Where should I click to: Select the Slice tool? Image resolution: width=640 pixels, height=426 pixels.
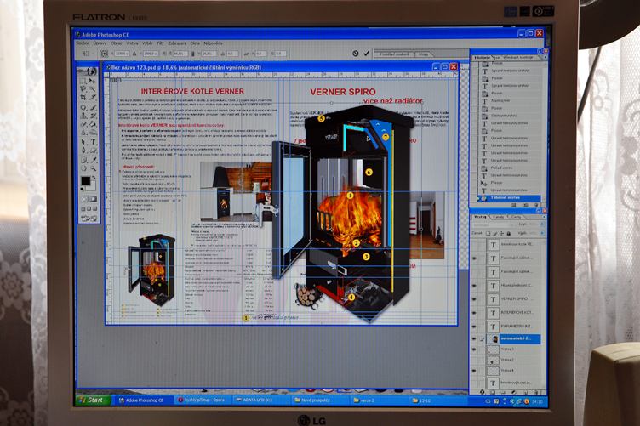coord(93,98)
